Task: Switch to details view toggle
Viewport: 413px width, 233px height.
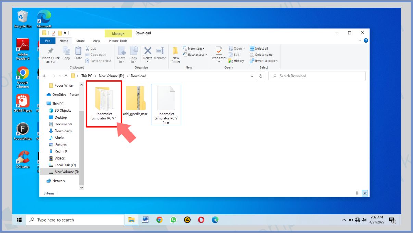Action: tap(359, 193)
